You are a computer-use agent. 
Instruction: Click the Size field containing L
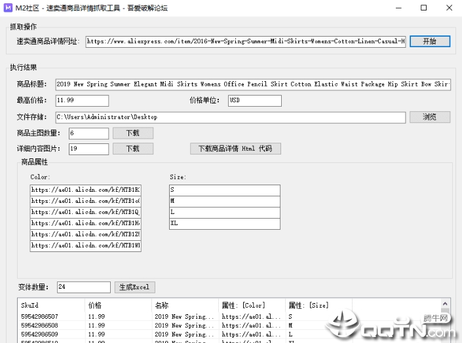pyautogui.click(x=225, y=213)
